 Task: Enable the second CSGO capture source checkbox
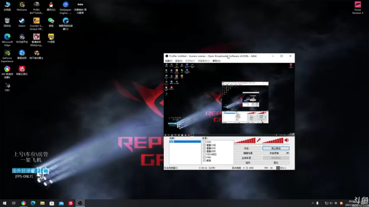coord(204,155)
